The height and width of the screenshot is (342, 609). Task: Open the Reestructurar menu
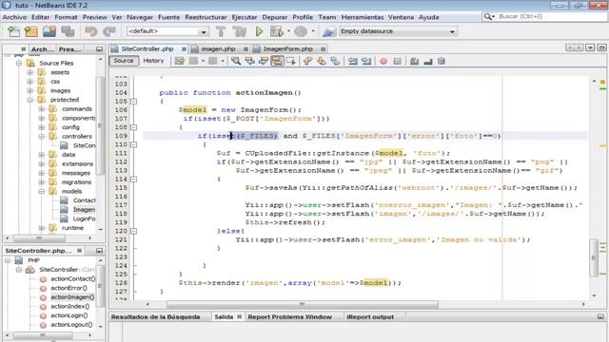(x=206, y=17)
